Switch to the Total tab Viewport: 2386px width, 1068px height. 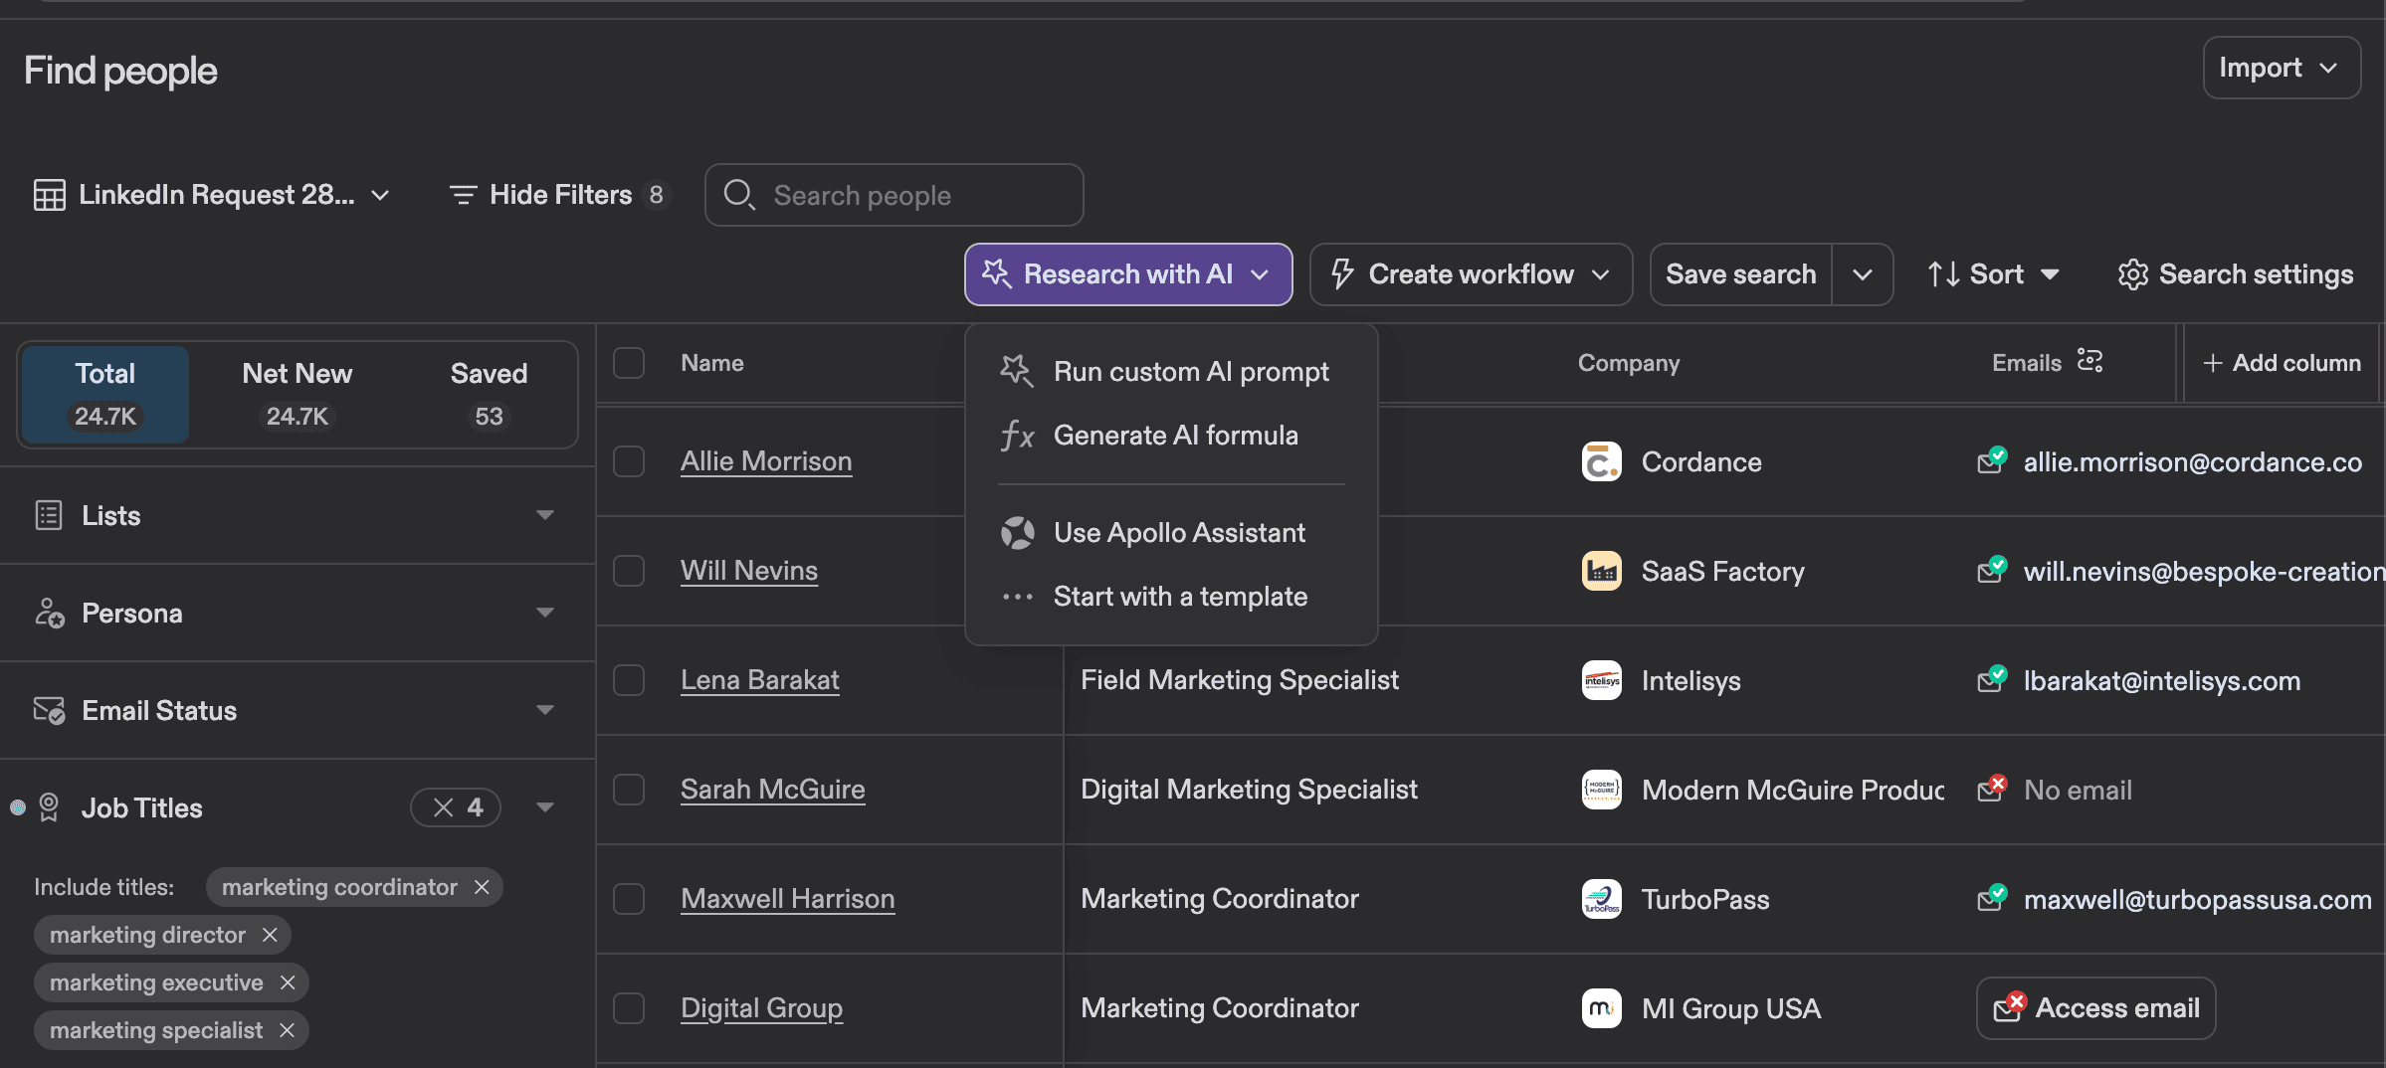(x=105, y=394)
